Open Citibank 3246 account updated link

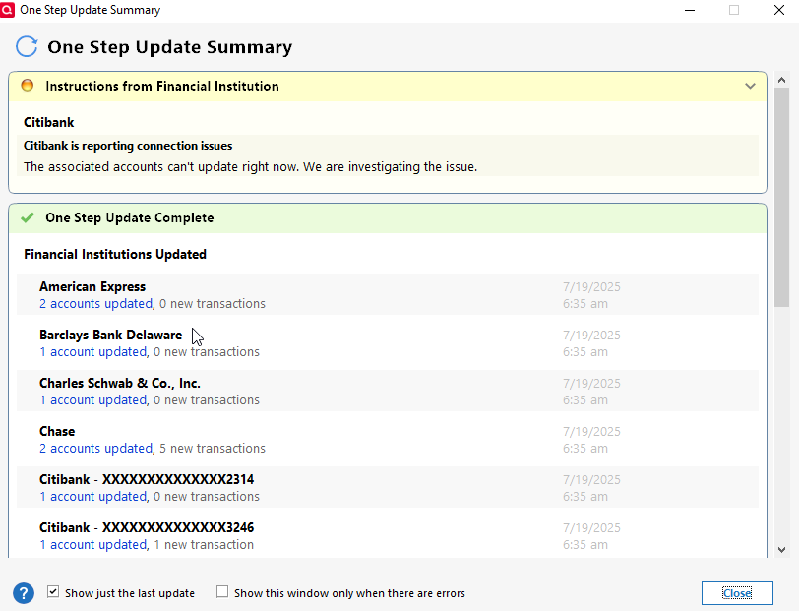(x=93, y=545)
